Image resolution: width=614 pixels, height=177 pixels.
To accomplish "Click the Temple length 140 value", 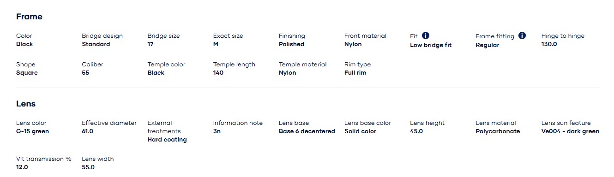I will coord(218,73).
